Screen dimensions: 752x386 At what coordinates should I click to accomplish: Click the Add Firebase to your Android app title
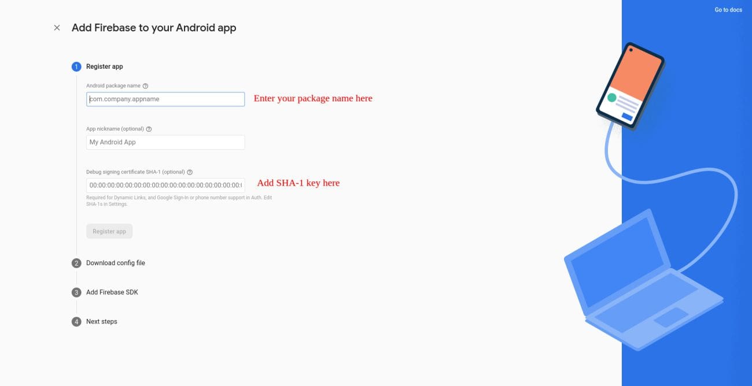154,28
